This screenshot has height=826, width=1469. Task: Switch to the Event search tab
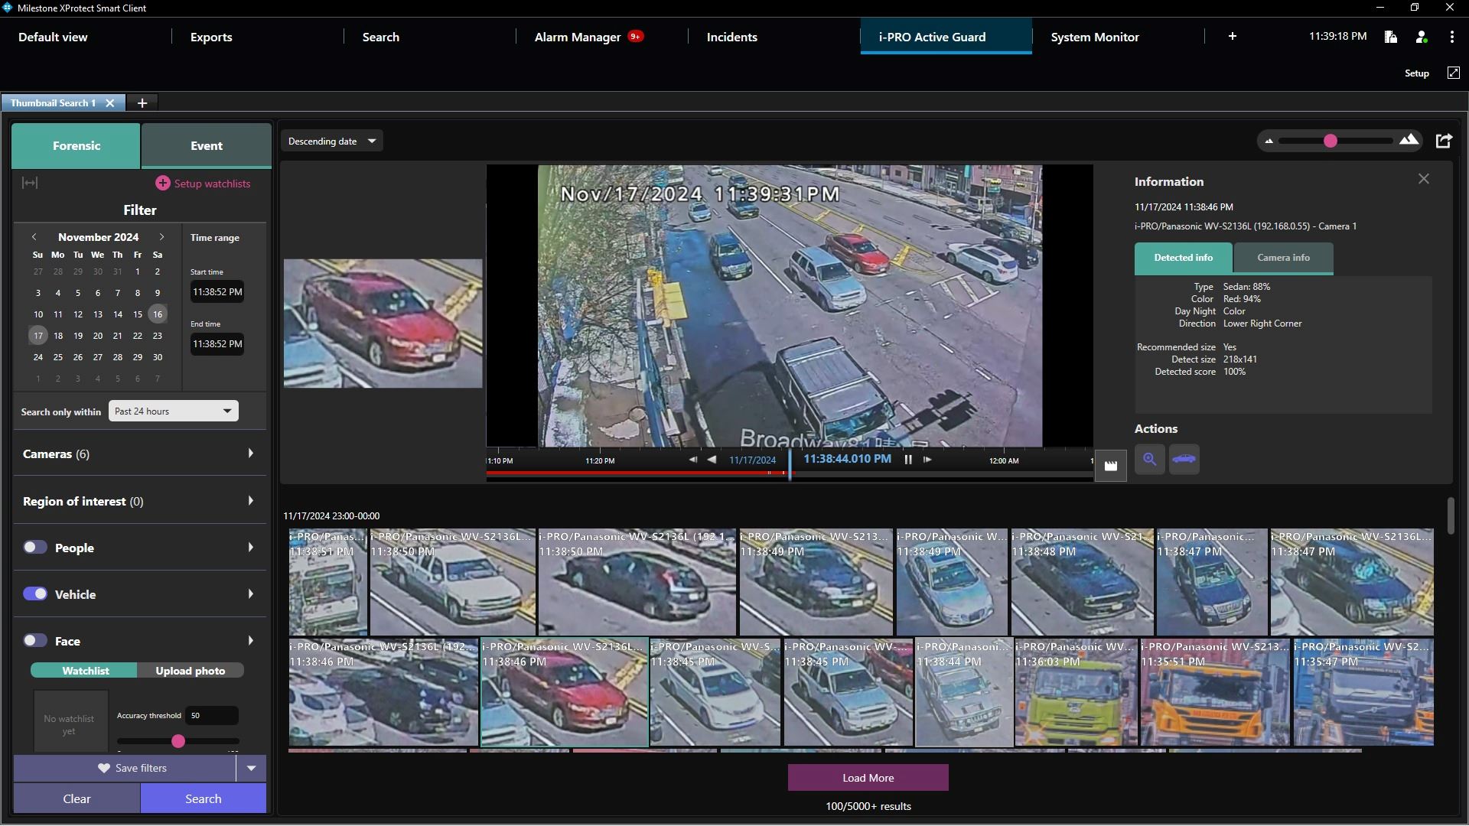[207, 145]
